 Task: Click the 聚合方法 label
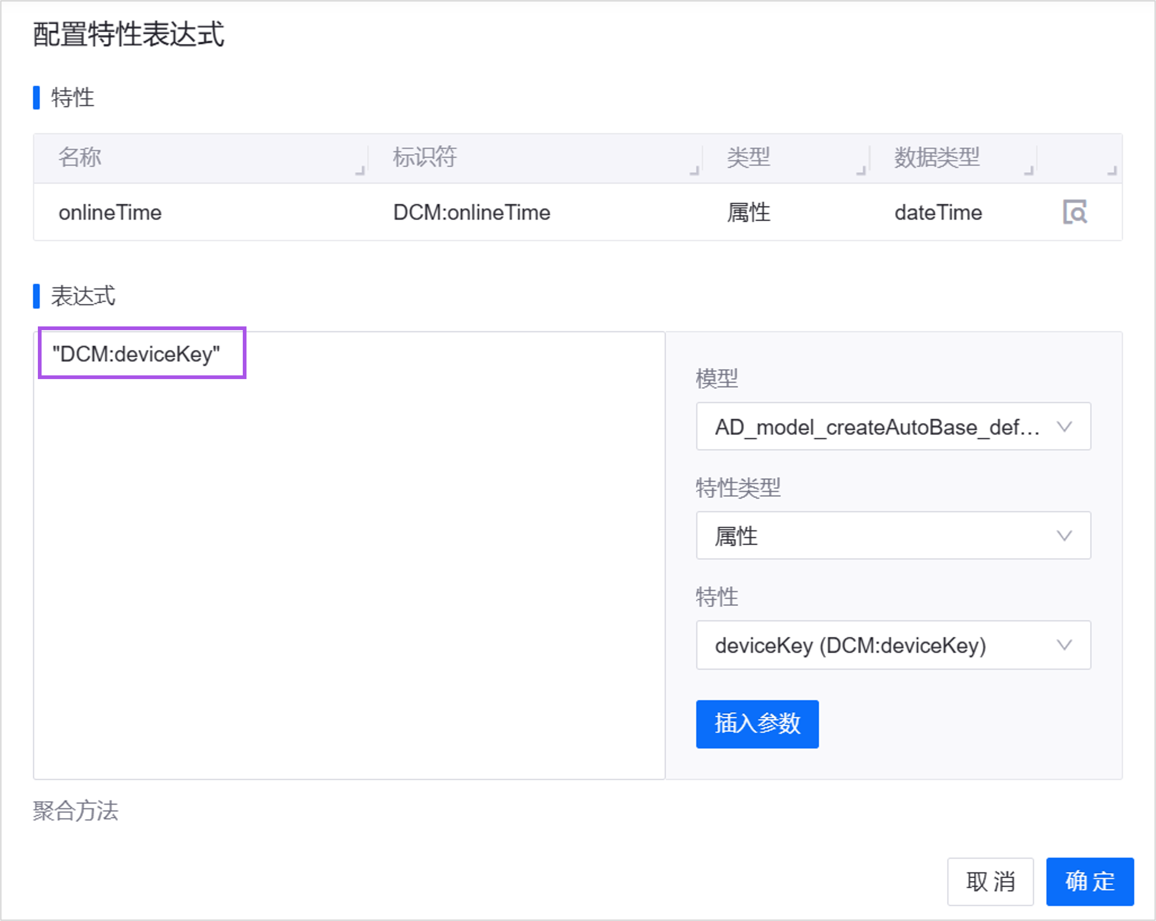pos(75,810)
